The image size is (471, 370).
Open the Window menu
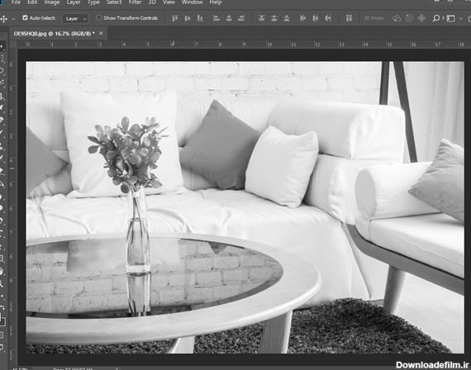192,2
